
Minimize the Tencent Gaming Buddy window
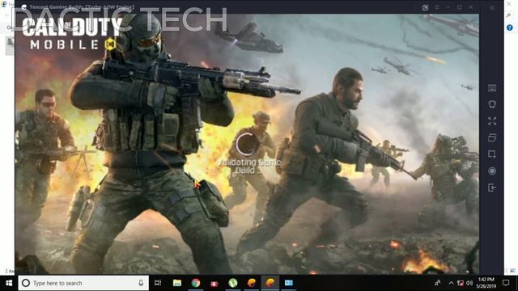coord(448,7)
